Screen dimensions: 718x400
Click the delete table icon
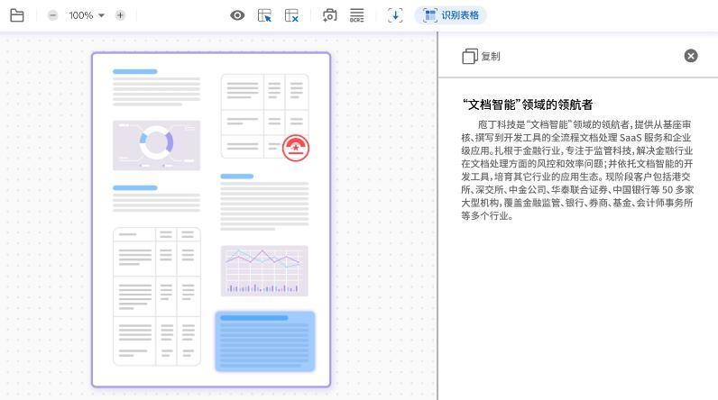291,15
